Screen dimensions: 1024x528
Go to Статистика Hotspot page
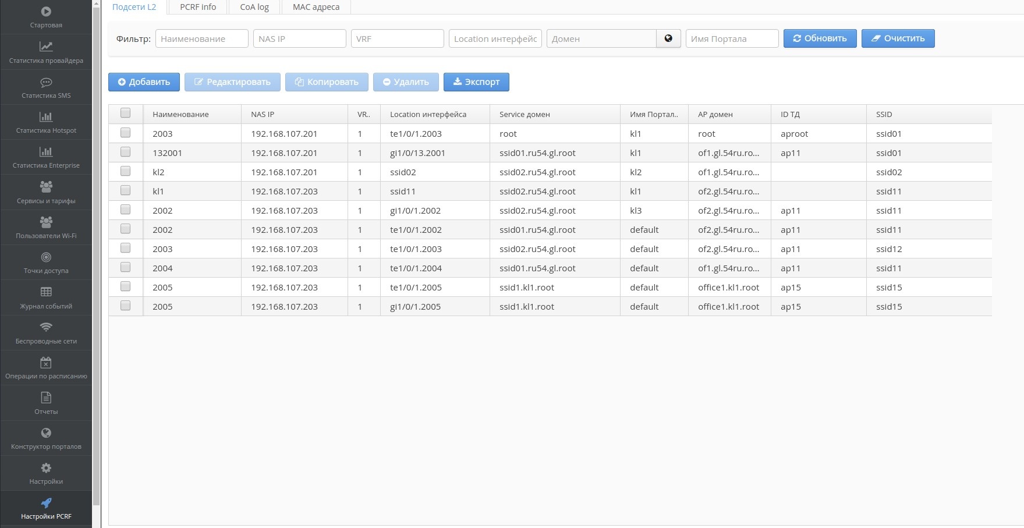click(x=46, y=122)
